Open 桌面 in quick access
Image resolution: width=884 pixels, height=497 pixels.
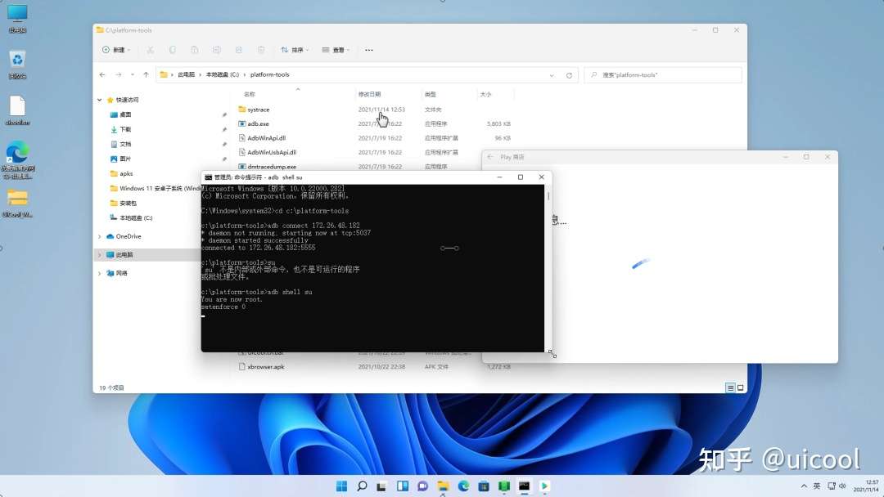120,114
